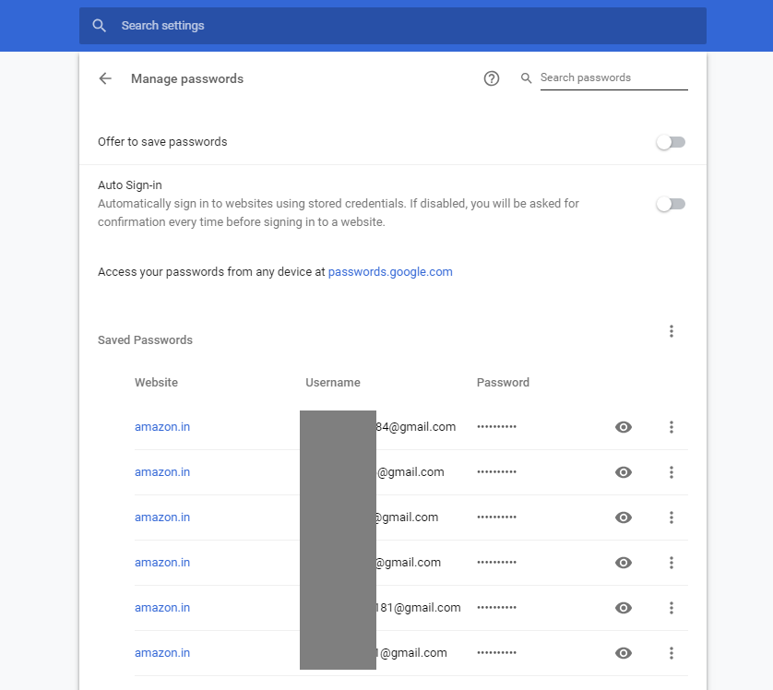
Task: Enable the Auto Sign-in switch
Action: click(x=671, y=204)
